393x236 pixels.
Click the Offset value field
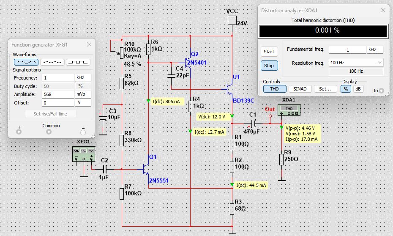point(58,103)
